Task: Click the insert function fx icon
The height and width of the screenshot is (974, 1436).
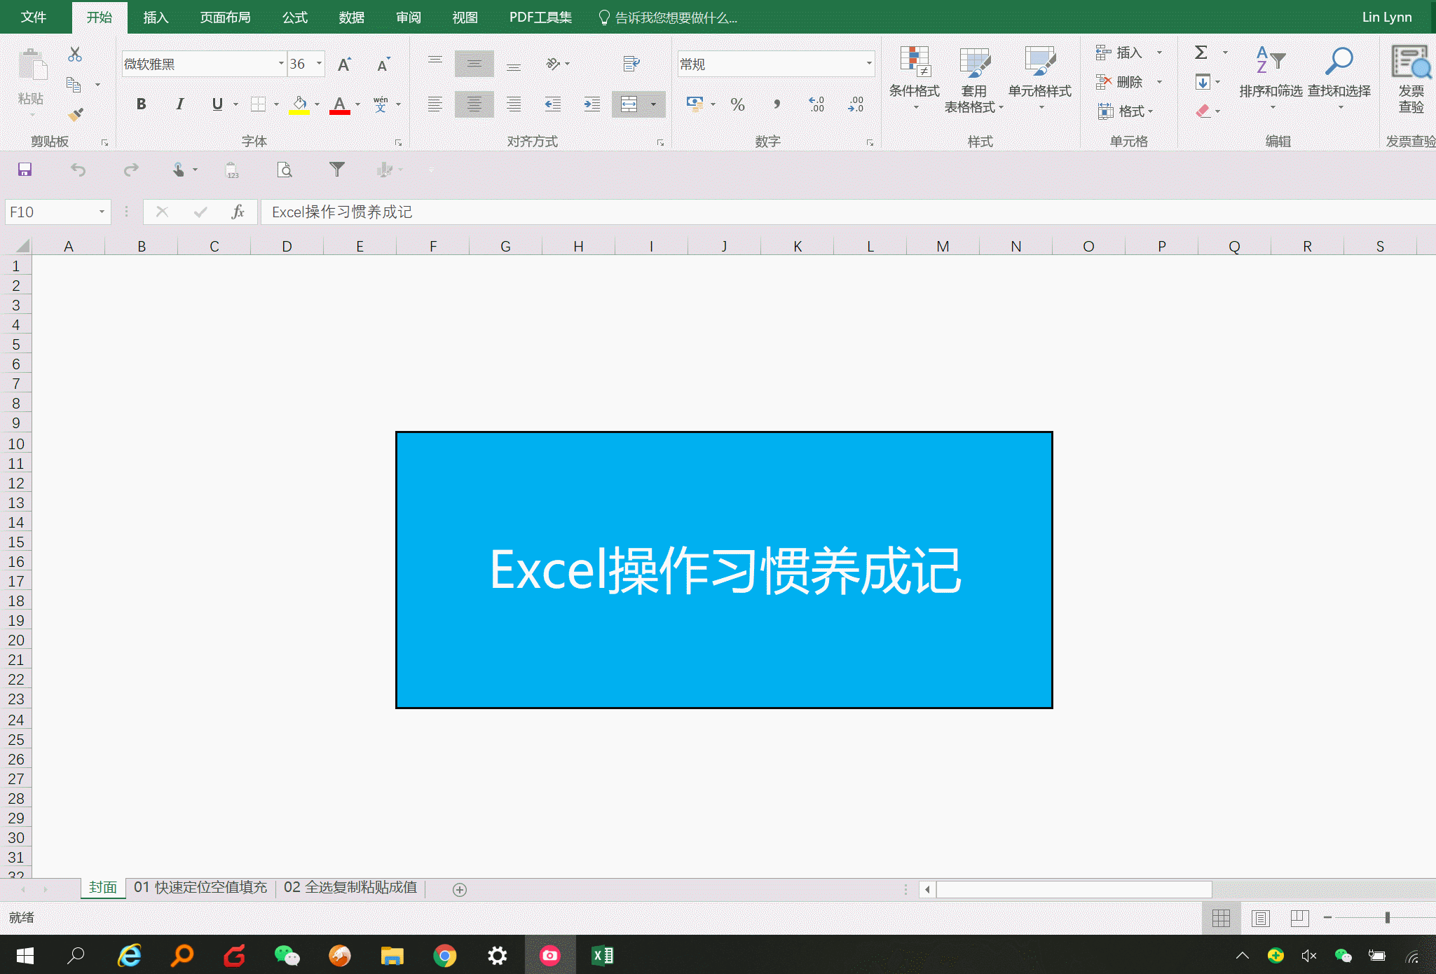Action: [238, 212]
